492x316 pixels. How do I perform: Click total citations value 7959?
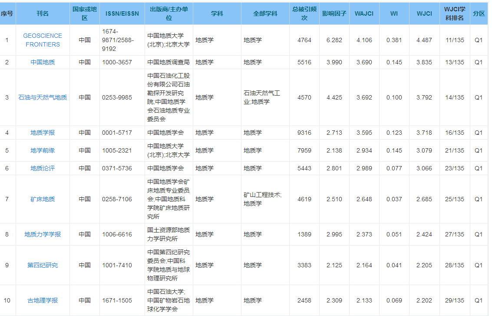click(x=304, y=150)
